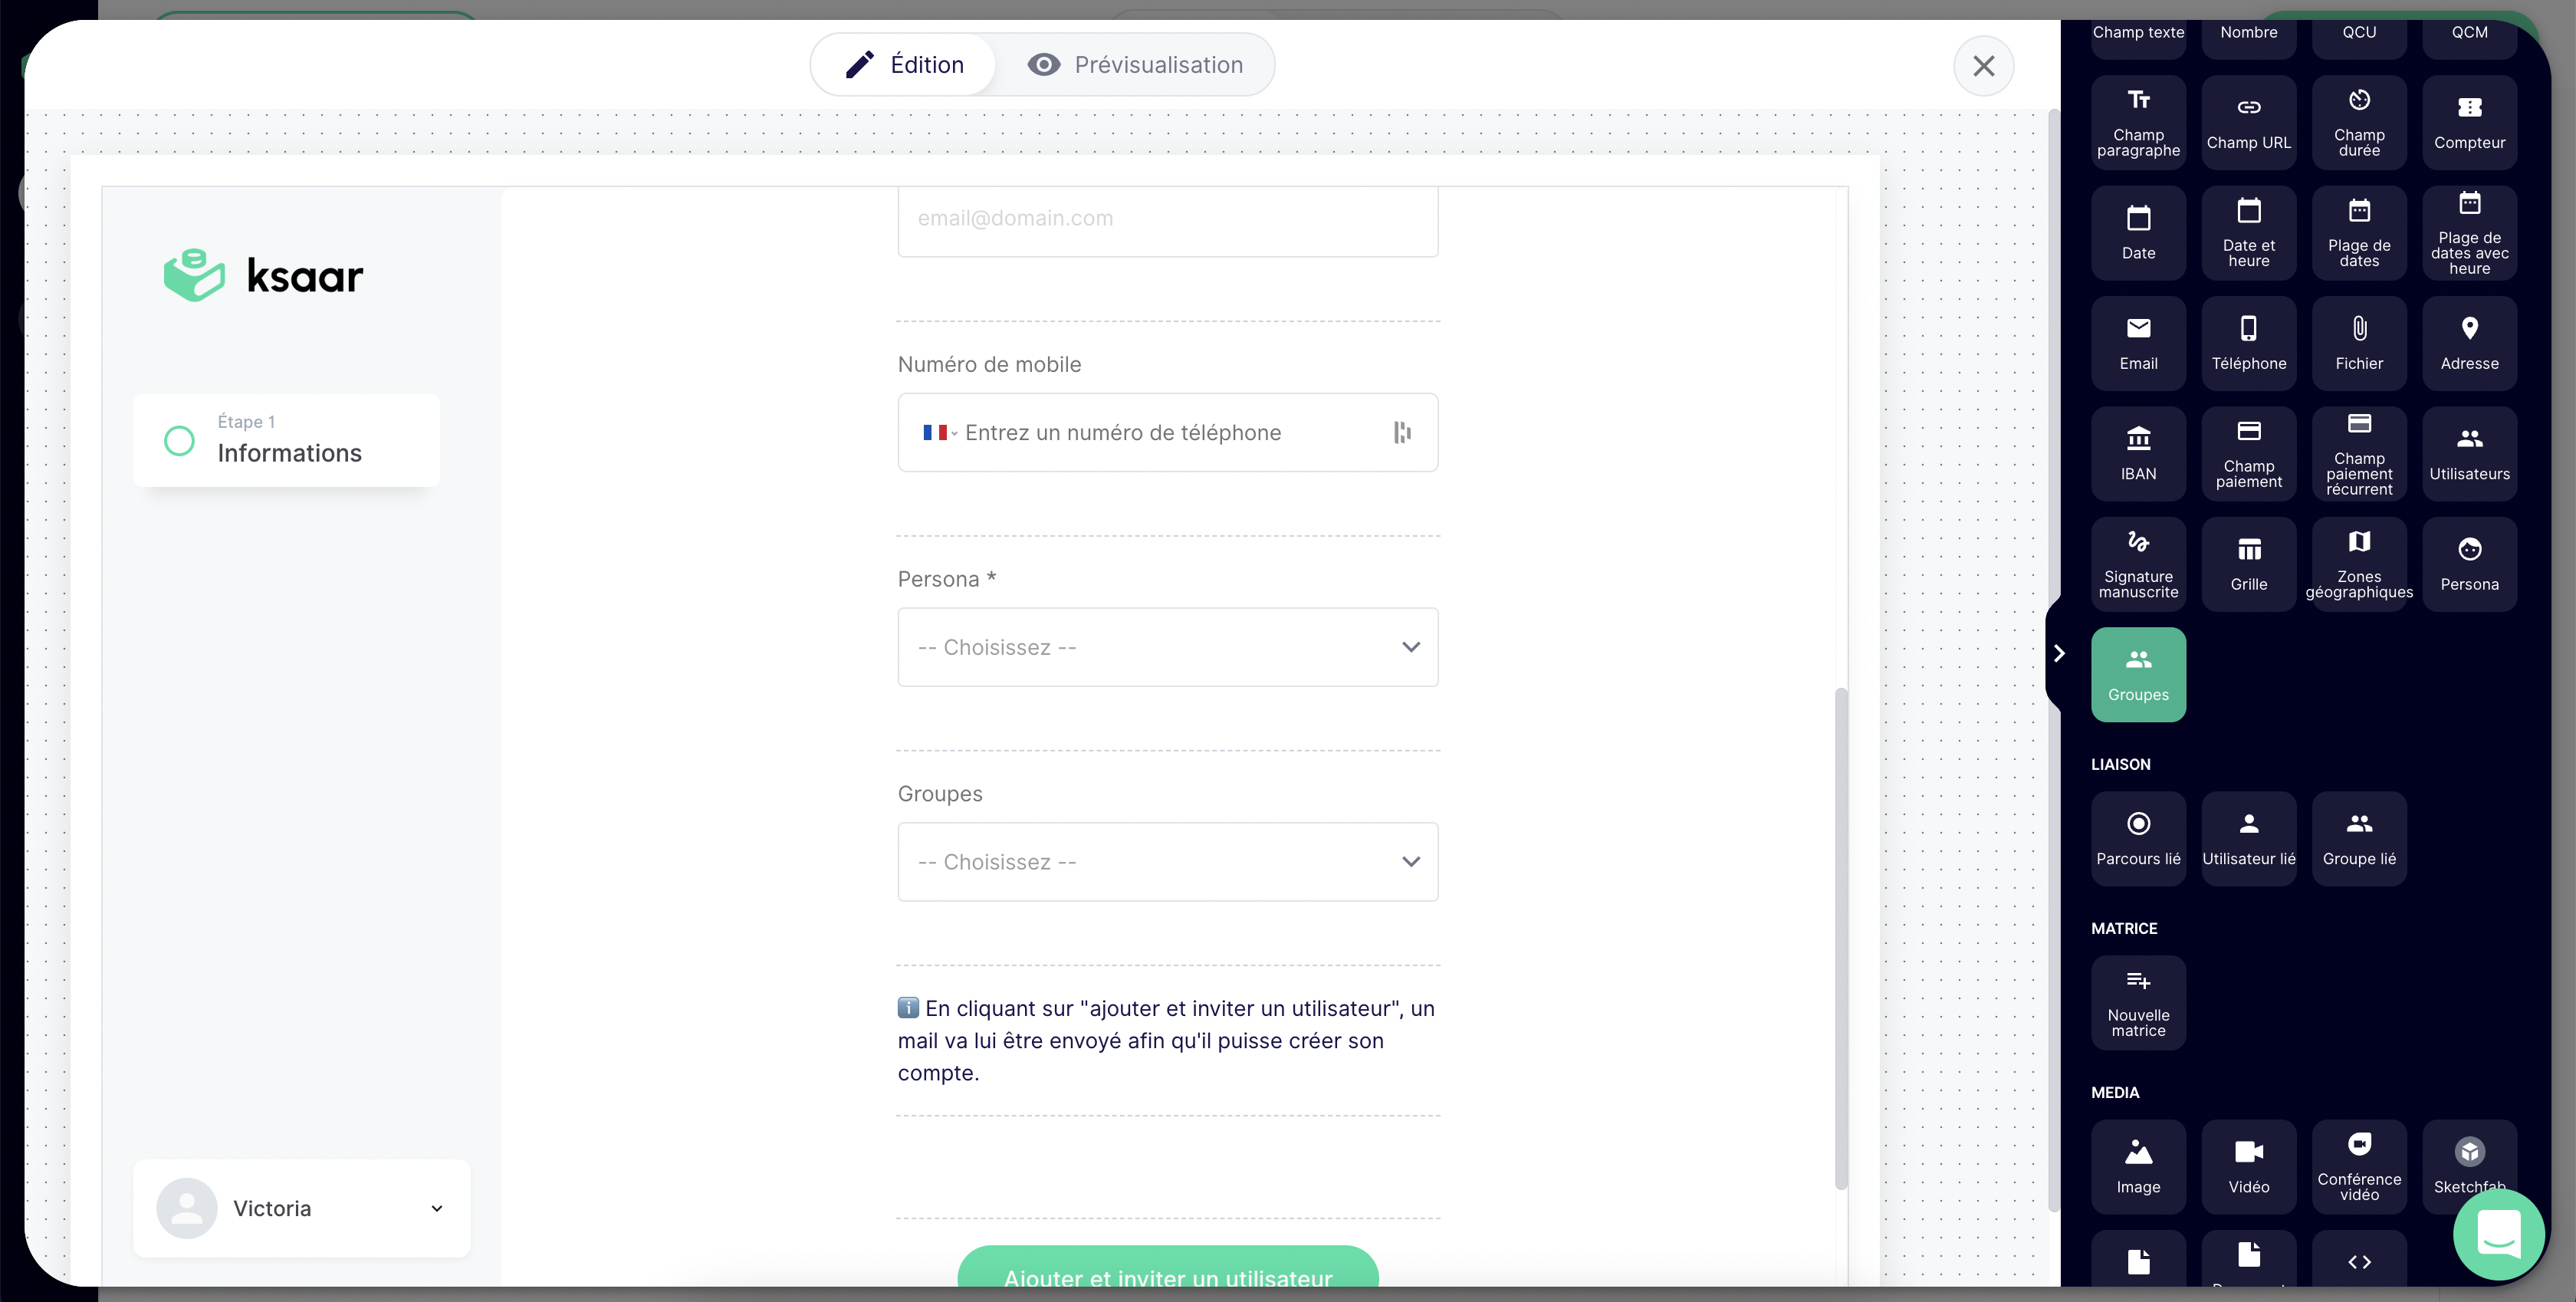The height and width of the screenshot is (1302, 2576).
Task: Click the Groupes label above dropdown
Action: [939, 794]
